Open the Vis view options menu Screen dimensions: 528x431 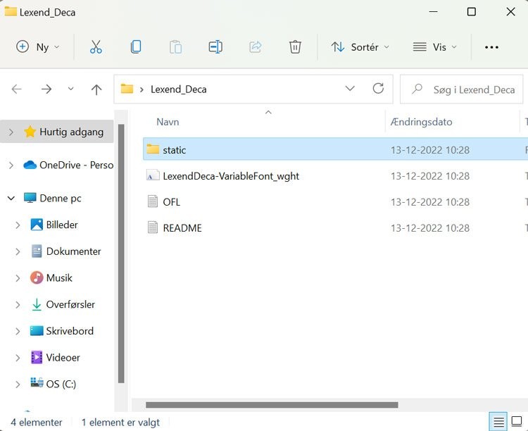[x=435, y=47]
